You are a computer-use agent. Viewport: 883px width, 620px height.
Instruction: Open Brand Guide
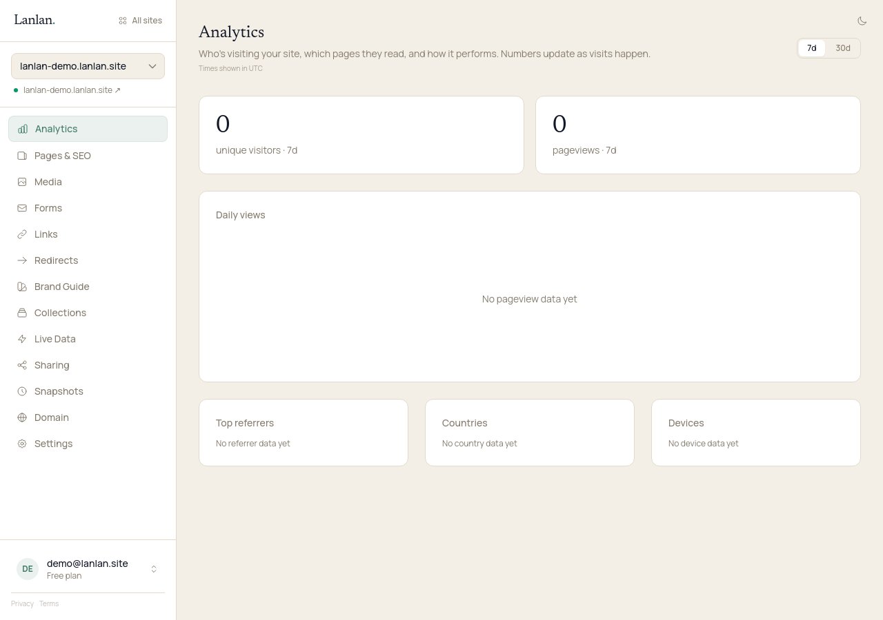[88, 287]
